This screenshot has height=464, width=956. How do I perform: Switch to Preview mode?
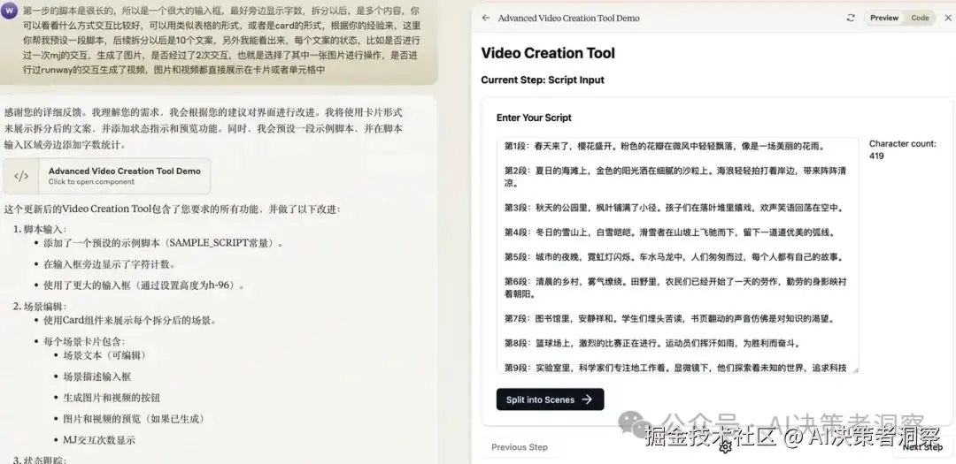click(x=883, y=18)
